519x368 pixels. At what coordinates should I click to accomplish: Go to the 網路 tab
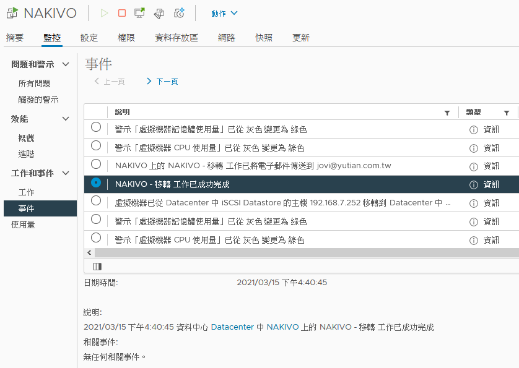[x=227, y=38]
